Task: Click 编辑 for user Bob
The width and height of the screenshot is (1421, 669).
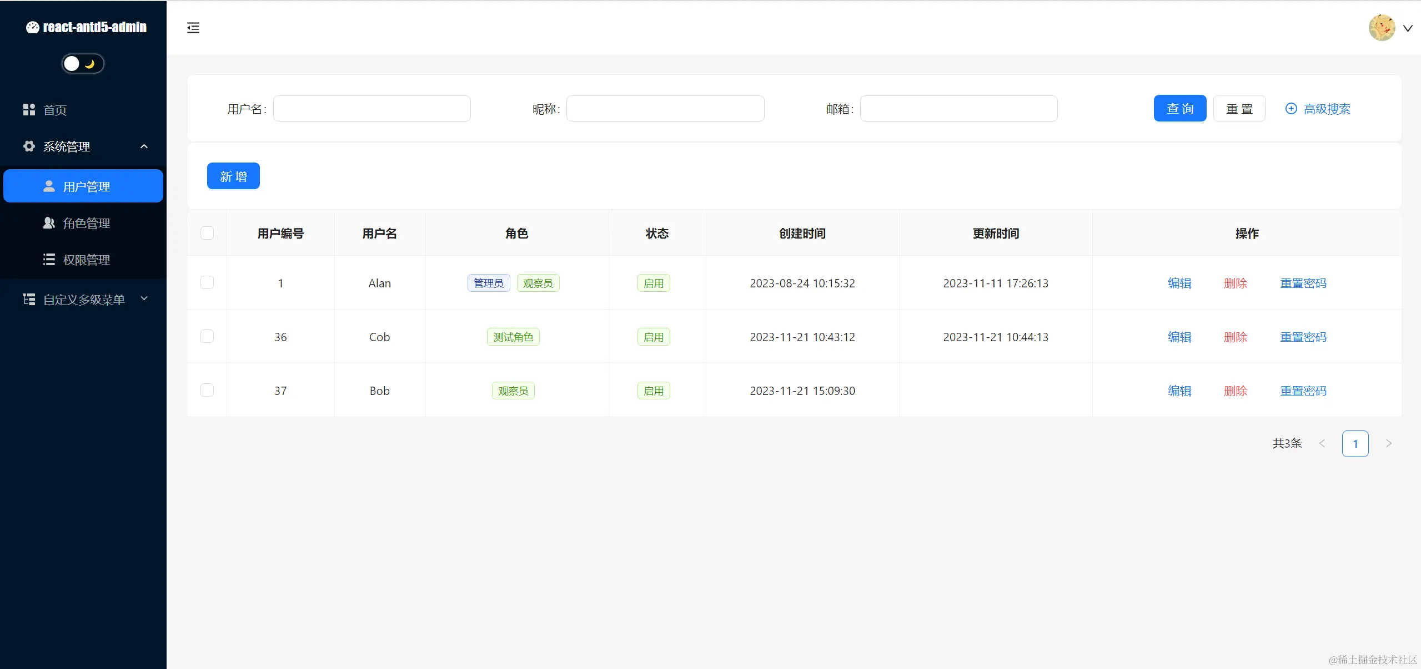Action: tap(1179, 391)
